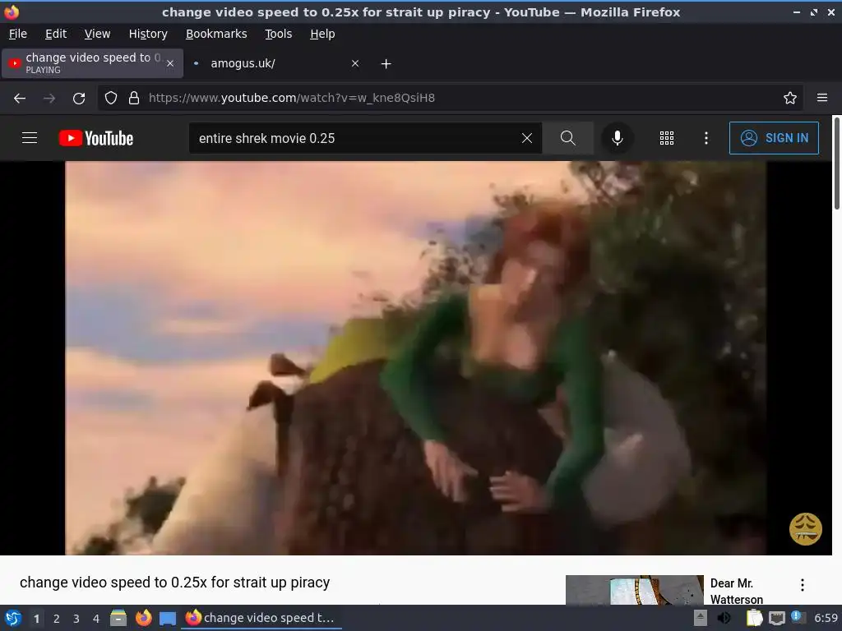Click the video title below the player

(174, 583)
